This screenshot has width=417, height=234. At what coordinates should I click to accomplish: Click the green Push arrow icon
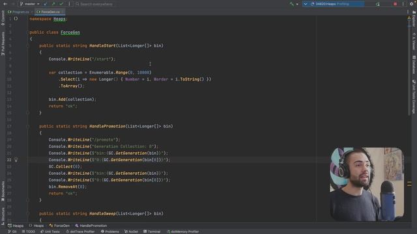tap(53, 4)
